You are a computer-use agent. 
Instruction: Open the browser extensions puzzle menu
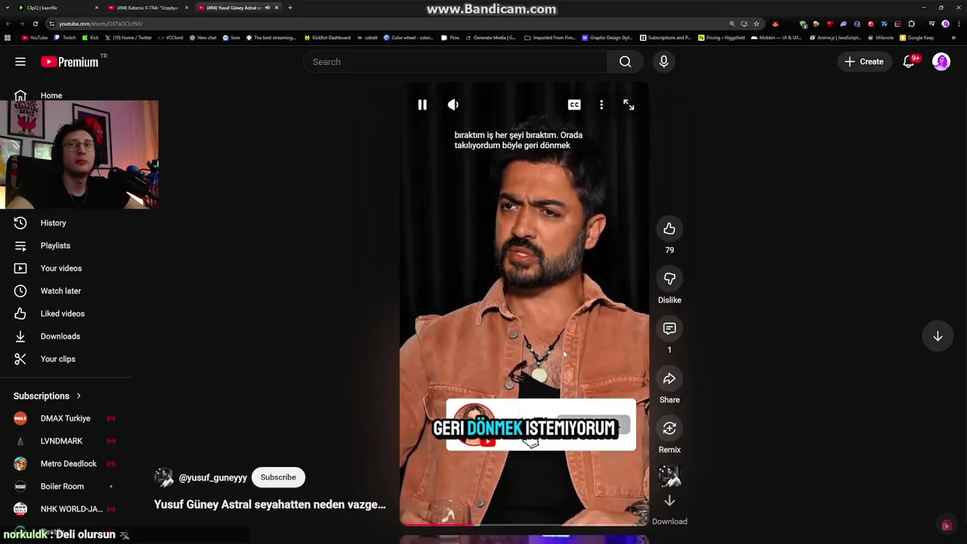pos(911,23)
